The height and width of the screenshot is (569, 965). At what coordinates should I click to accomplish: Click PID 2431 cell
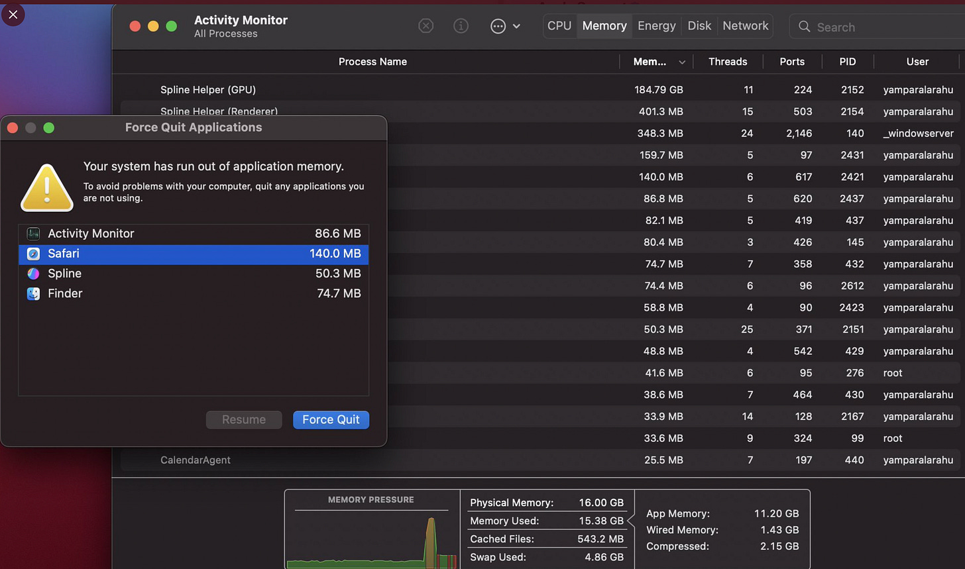coord(852,155)
